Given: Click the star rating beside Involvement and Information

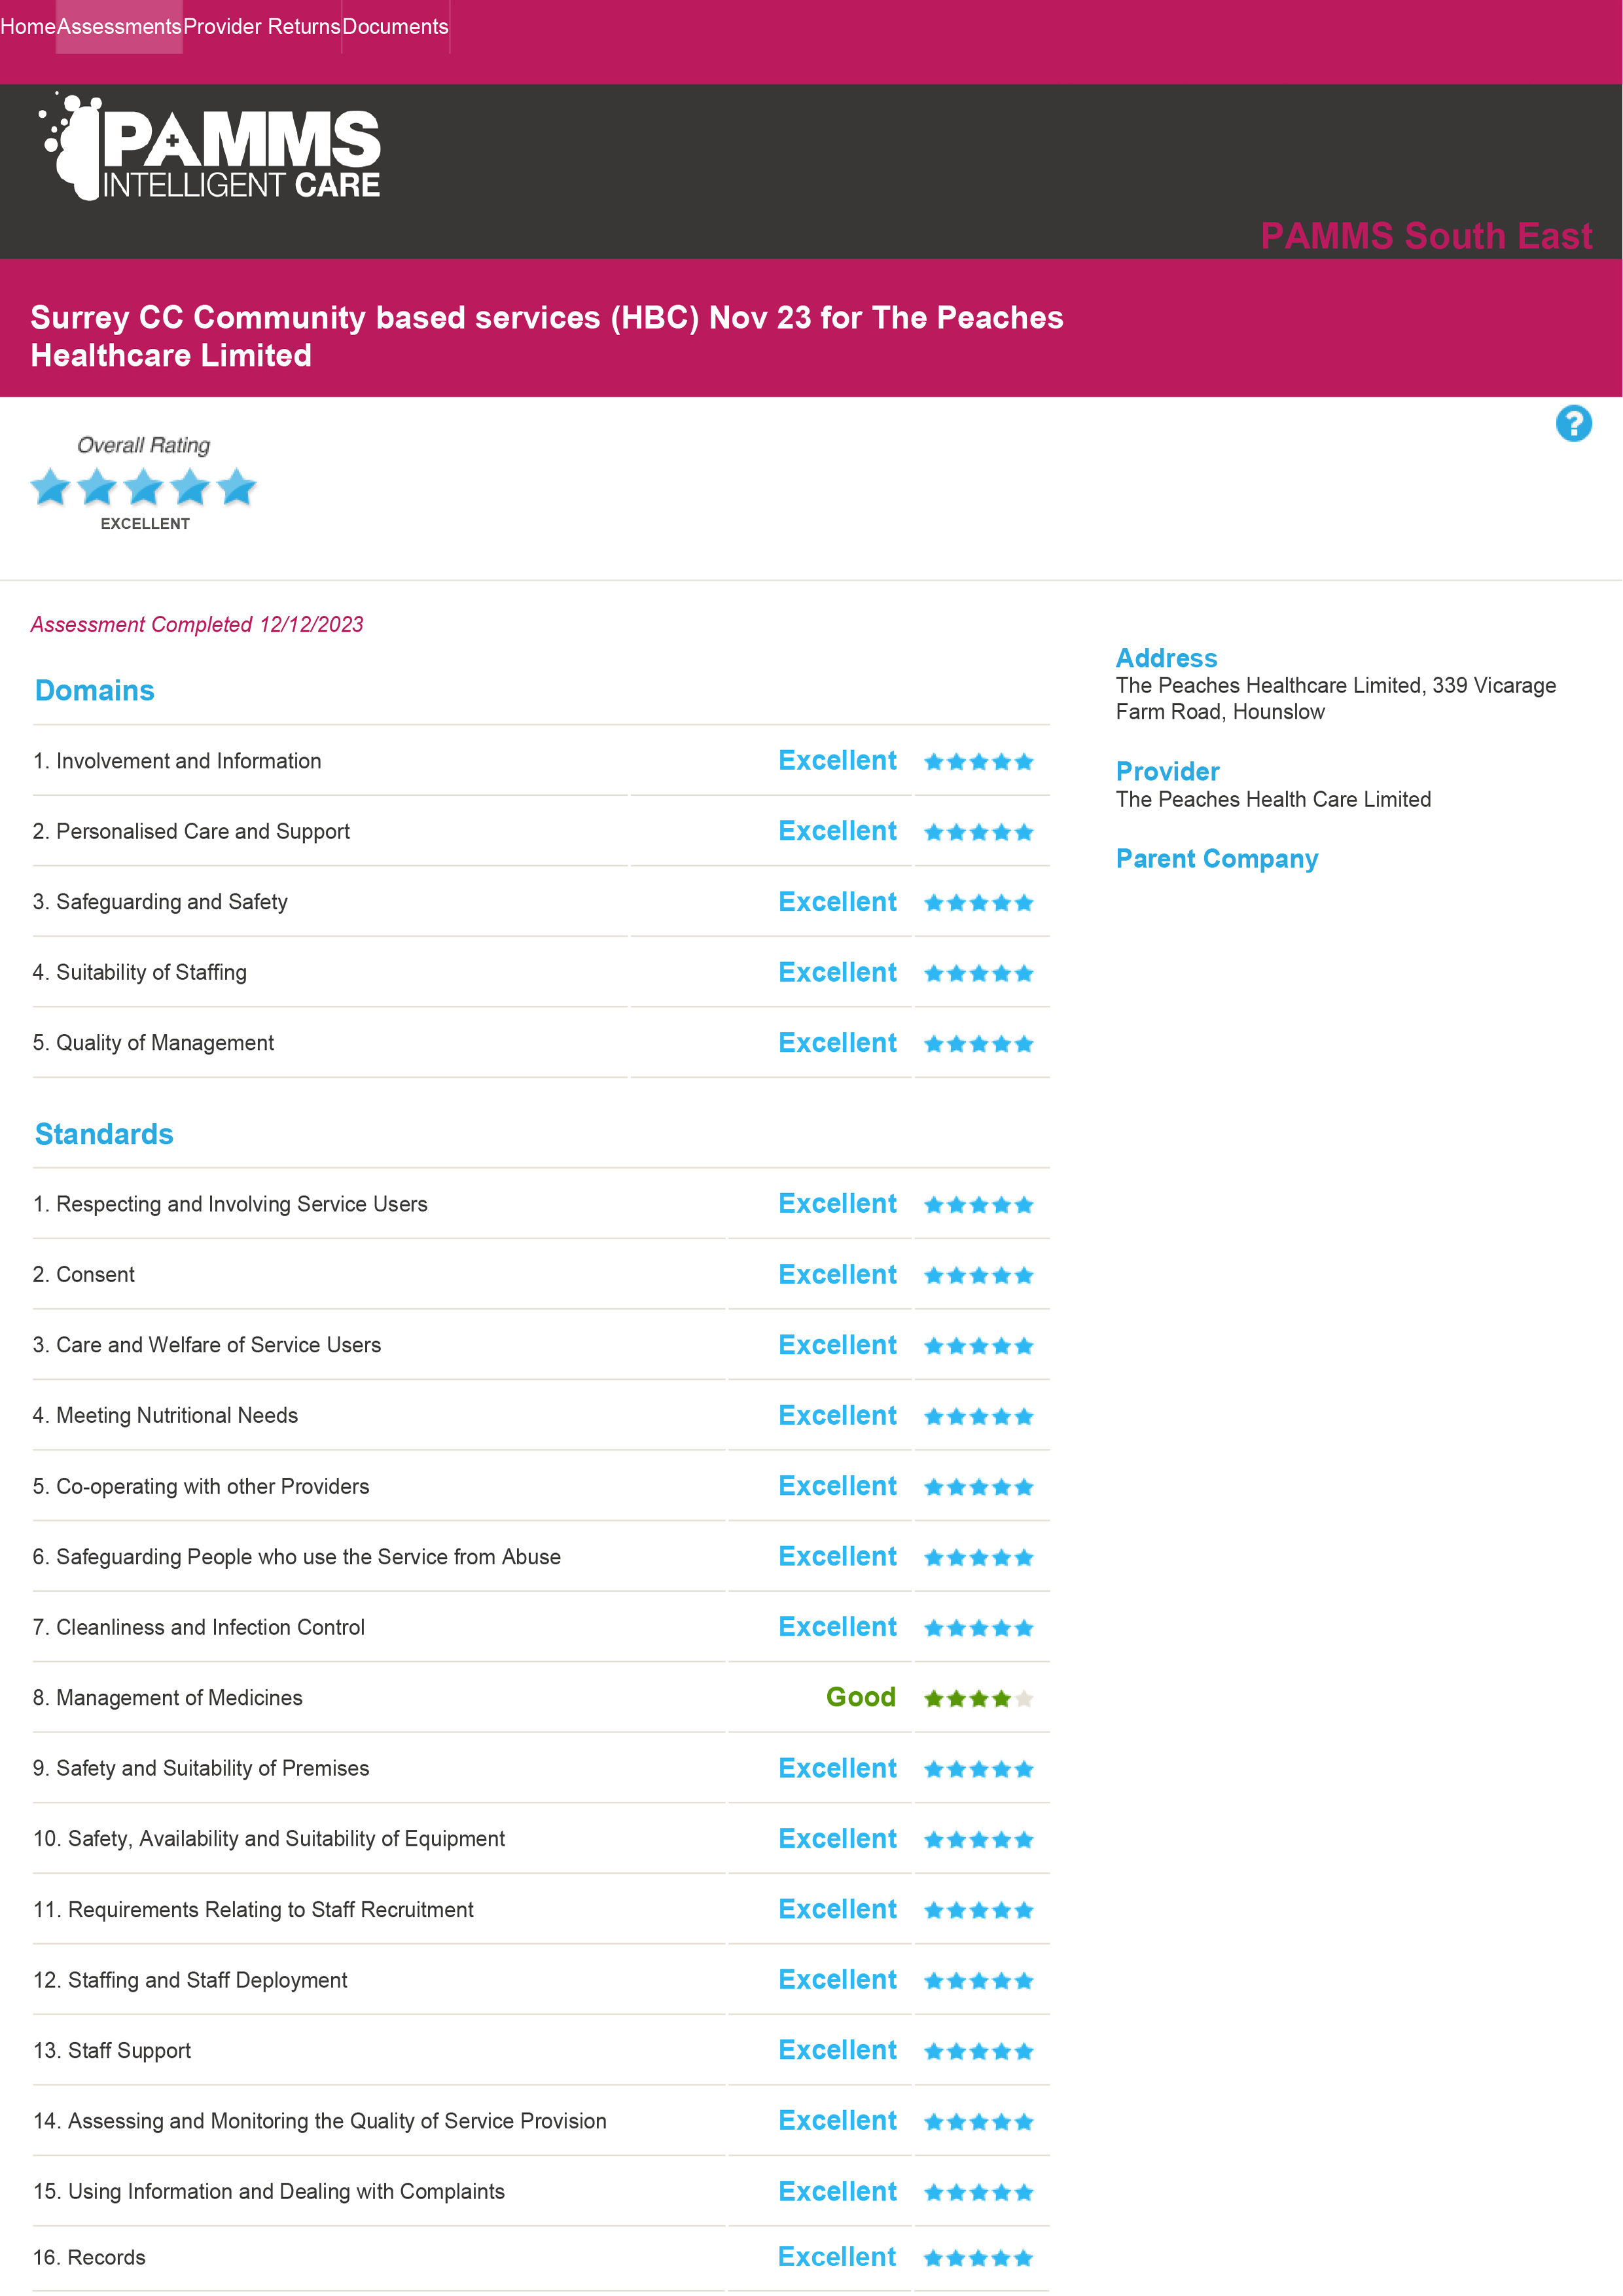Looking at the screenshot, I should point(980,761).
